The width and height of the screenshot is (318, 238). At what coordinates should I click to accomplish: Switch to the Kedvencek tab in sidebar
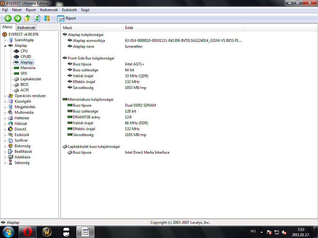pos(26,28)
